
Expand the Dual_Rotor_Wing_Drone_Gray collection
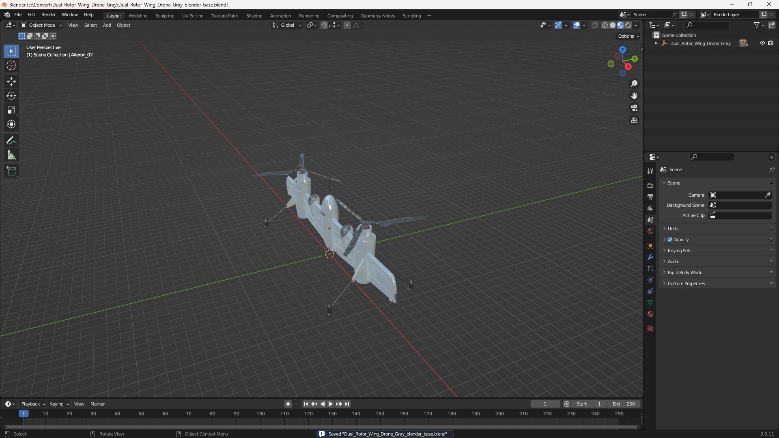[656, 43]
